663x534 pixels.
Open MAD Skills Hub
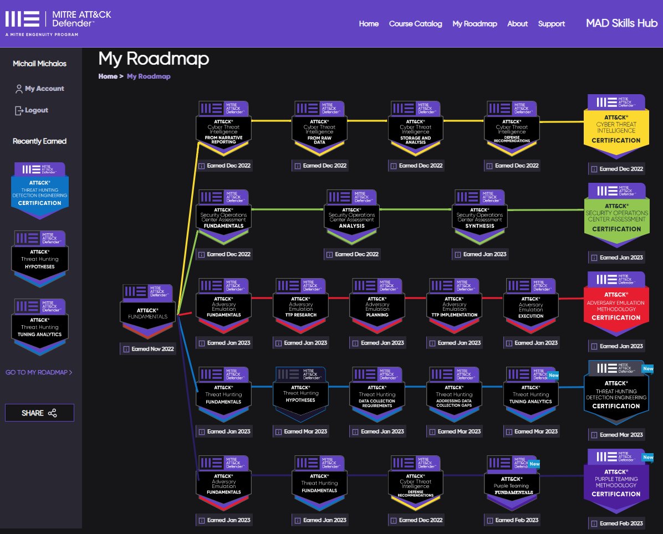(x=621, y=23)
